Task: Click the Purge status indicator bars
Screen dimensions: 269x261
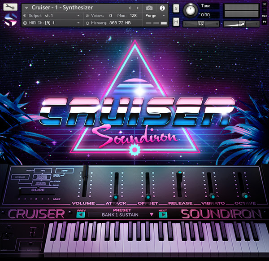Action: tap(156, 23)
